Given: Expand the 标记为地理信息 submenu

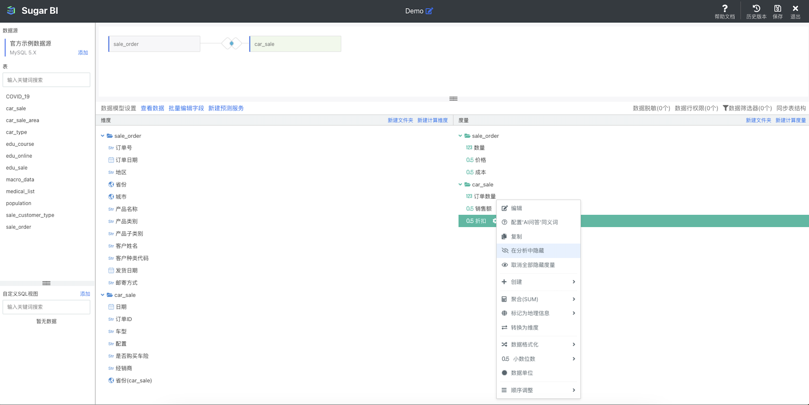Looking at the screenshot, I should click(x=538, y=313).
